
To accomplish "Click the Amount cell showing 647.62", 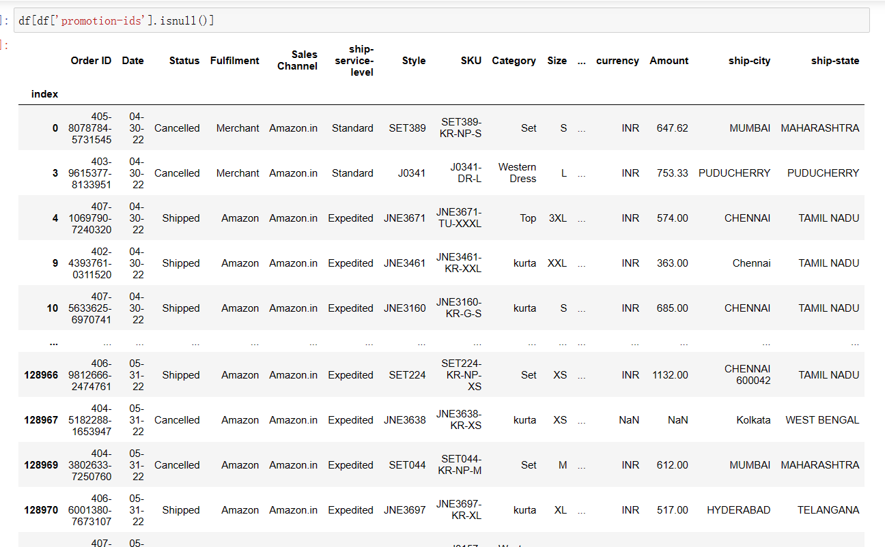I will pos(672,128).
